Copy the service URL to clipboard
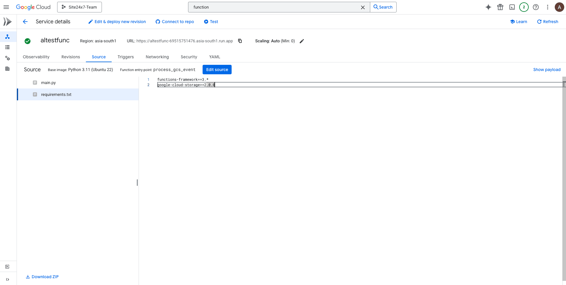 click(x=240, y=41)
